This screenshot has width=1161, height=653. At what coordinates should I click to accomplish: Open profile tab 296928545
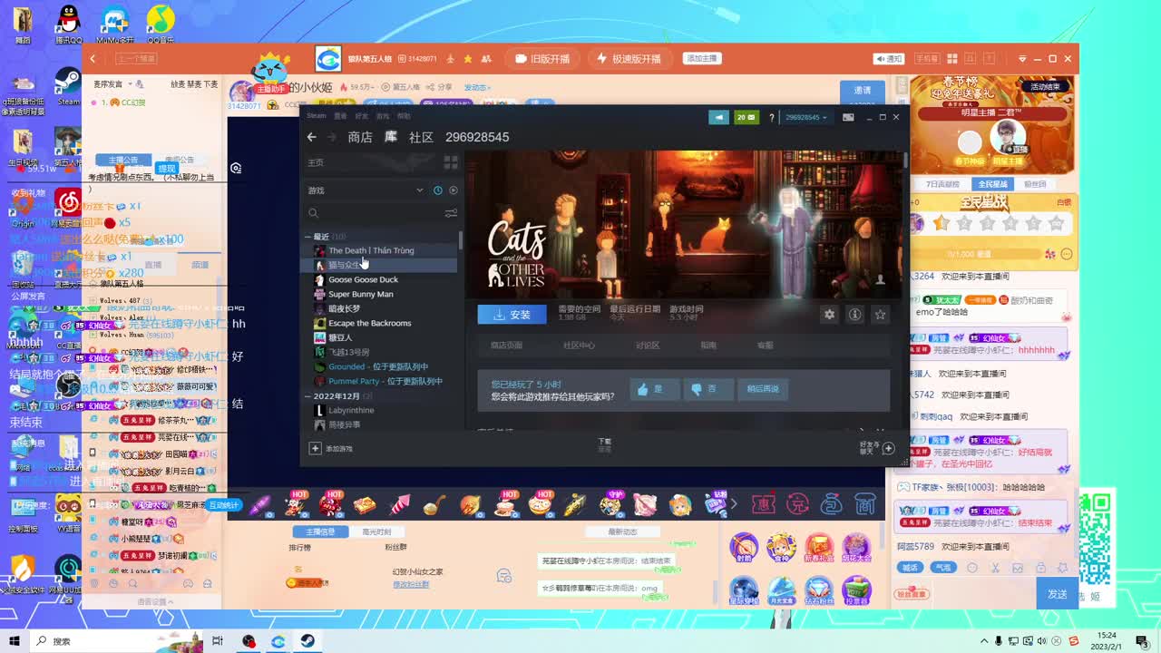pos(477,137)
